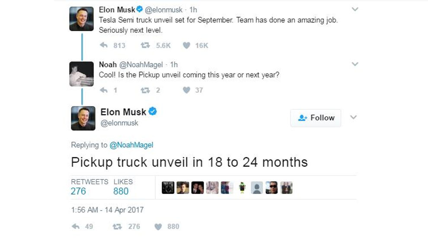Like the pickup truck unveil tweet

(x=158, y=226)
